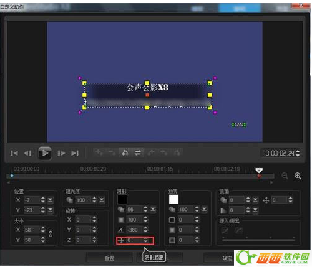The image size is (312, 267).
Task: Click the timecode field showing 0:00:02.24
Action: pyautogui.click(x=280, y=153)
